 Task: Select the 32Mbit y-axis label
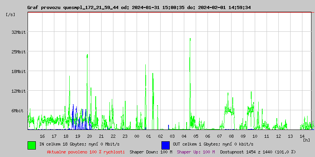[18, 32]
